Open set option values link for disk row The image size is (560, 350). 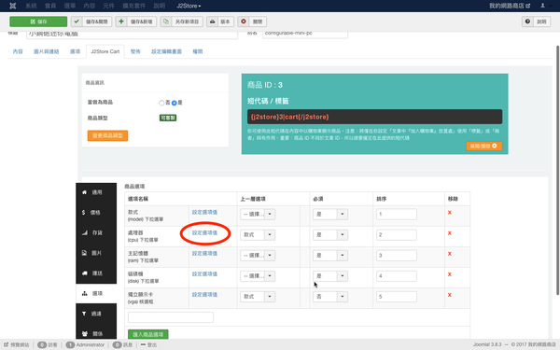coord(204,273)
